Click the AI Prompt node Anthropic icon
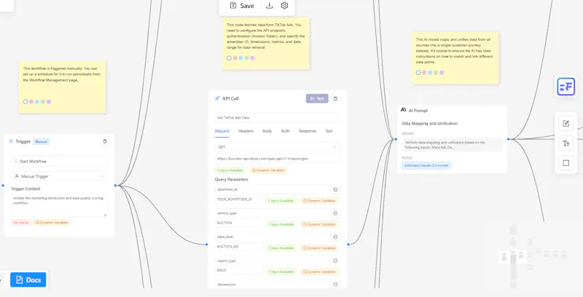Screen dimensions: 583x297 click(404, 110)
